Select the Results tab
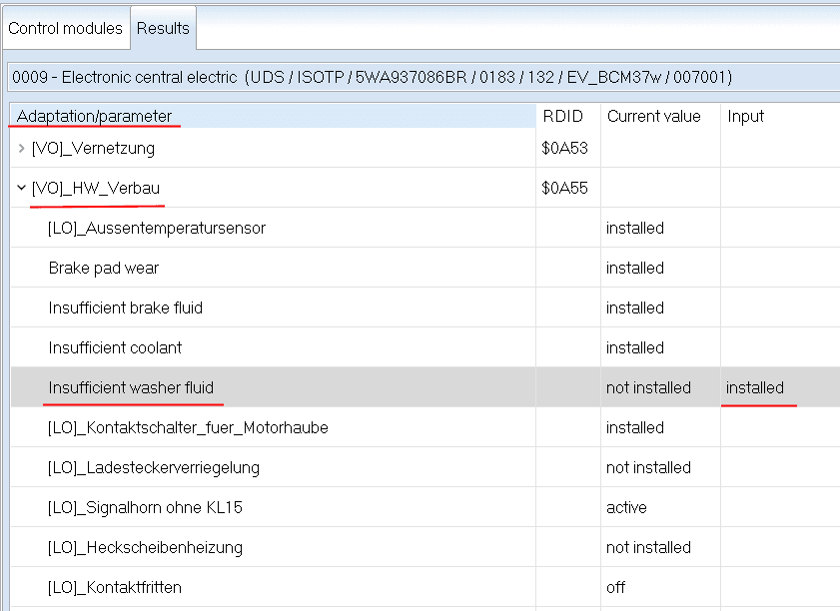 (x=163, y=28)
